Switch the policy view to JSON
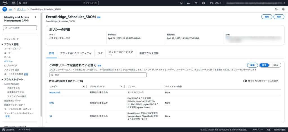 point(275,65)
